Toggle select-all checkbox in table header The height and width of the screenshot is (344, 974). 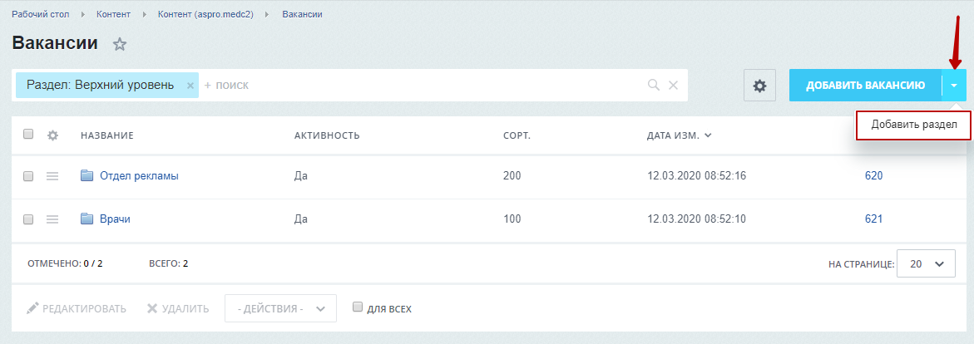(x=28, y=134)
